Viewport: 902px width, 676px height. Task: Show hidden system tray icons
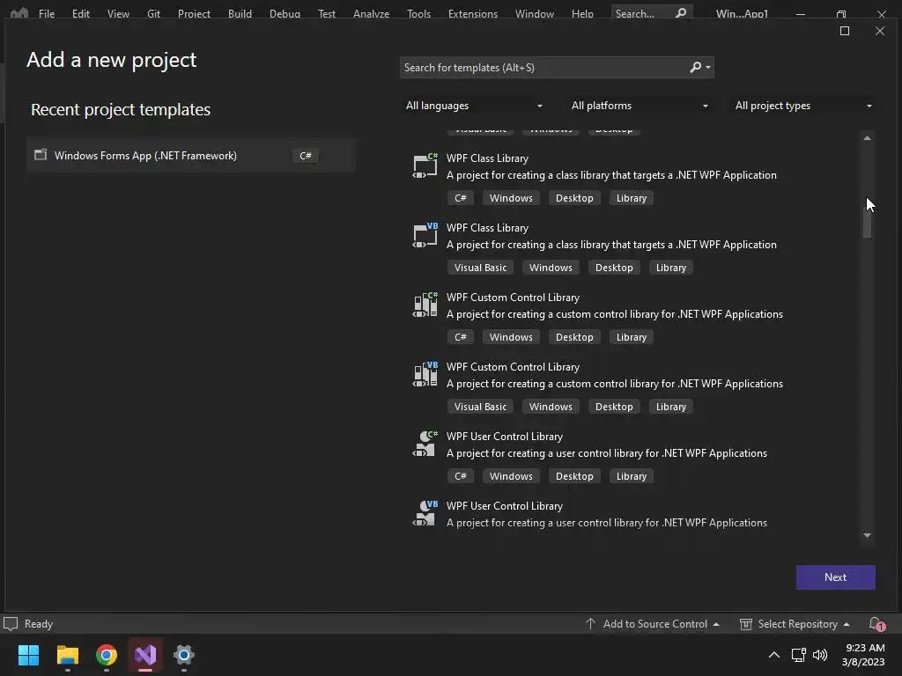pos(774,655)
